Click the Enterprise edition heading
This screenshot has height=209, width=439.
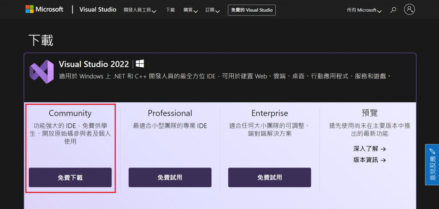pyautogui.click(x=270, y=113)
